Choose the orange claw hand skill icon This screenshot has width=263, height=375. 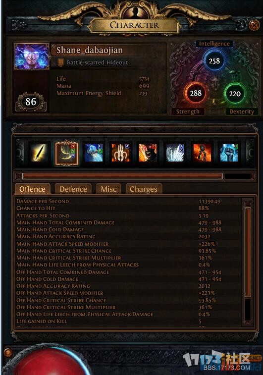click(120, 153)
